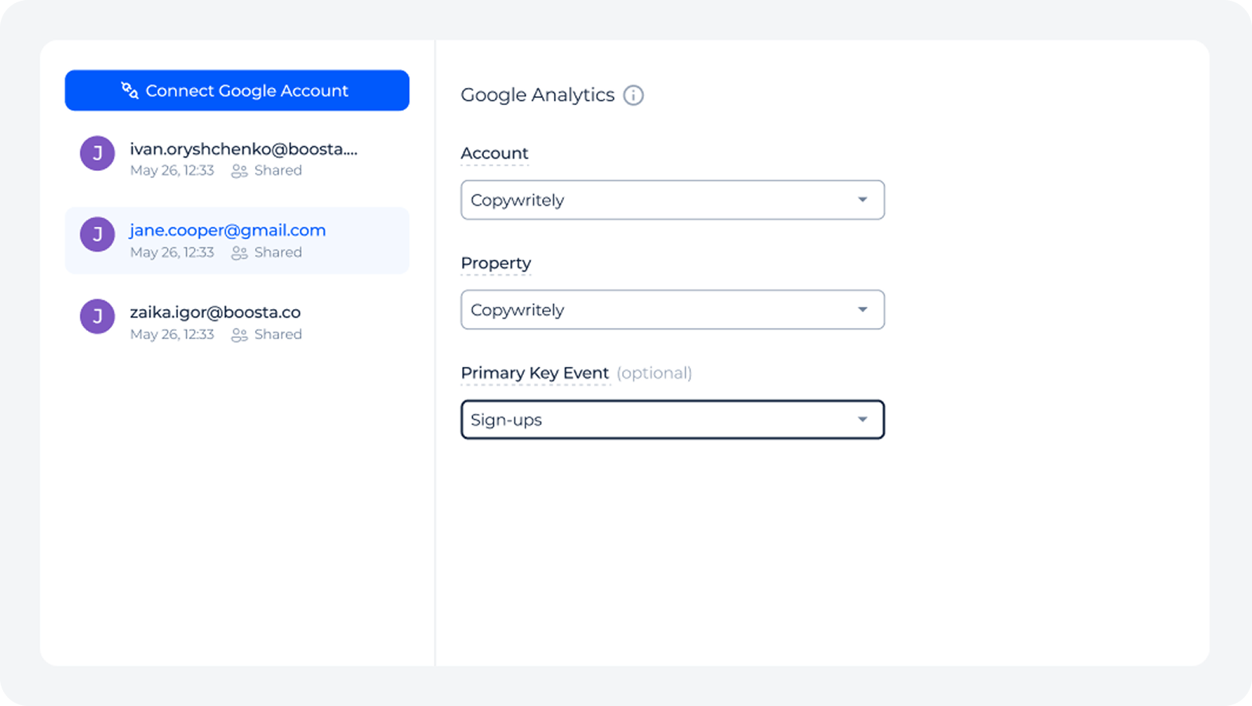The image size is (1252, 706).
Task: Select zaika.igor@boosta.co from account list
Action: pyautogui.click(x=215, y=312)
